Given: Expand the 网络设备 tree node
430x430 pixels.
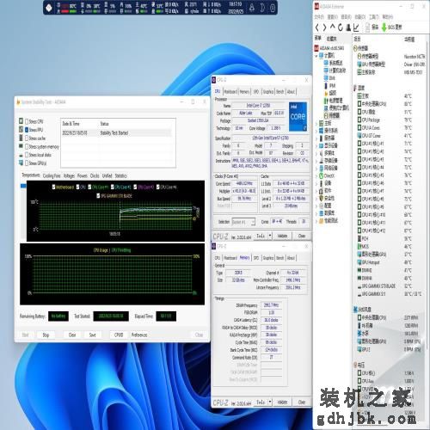Looking at the screenshot, I should coord(316,168).
